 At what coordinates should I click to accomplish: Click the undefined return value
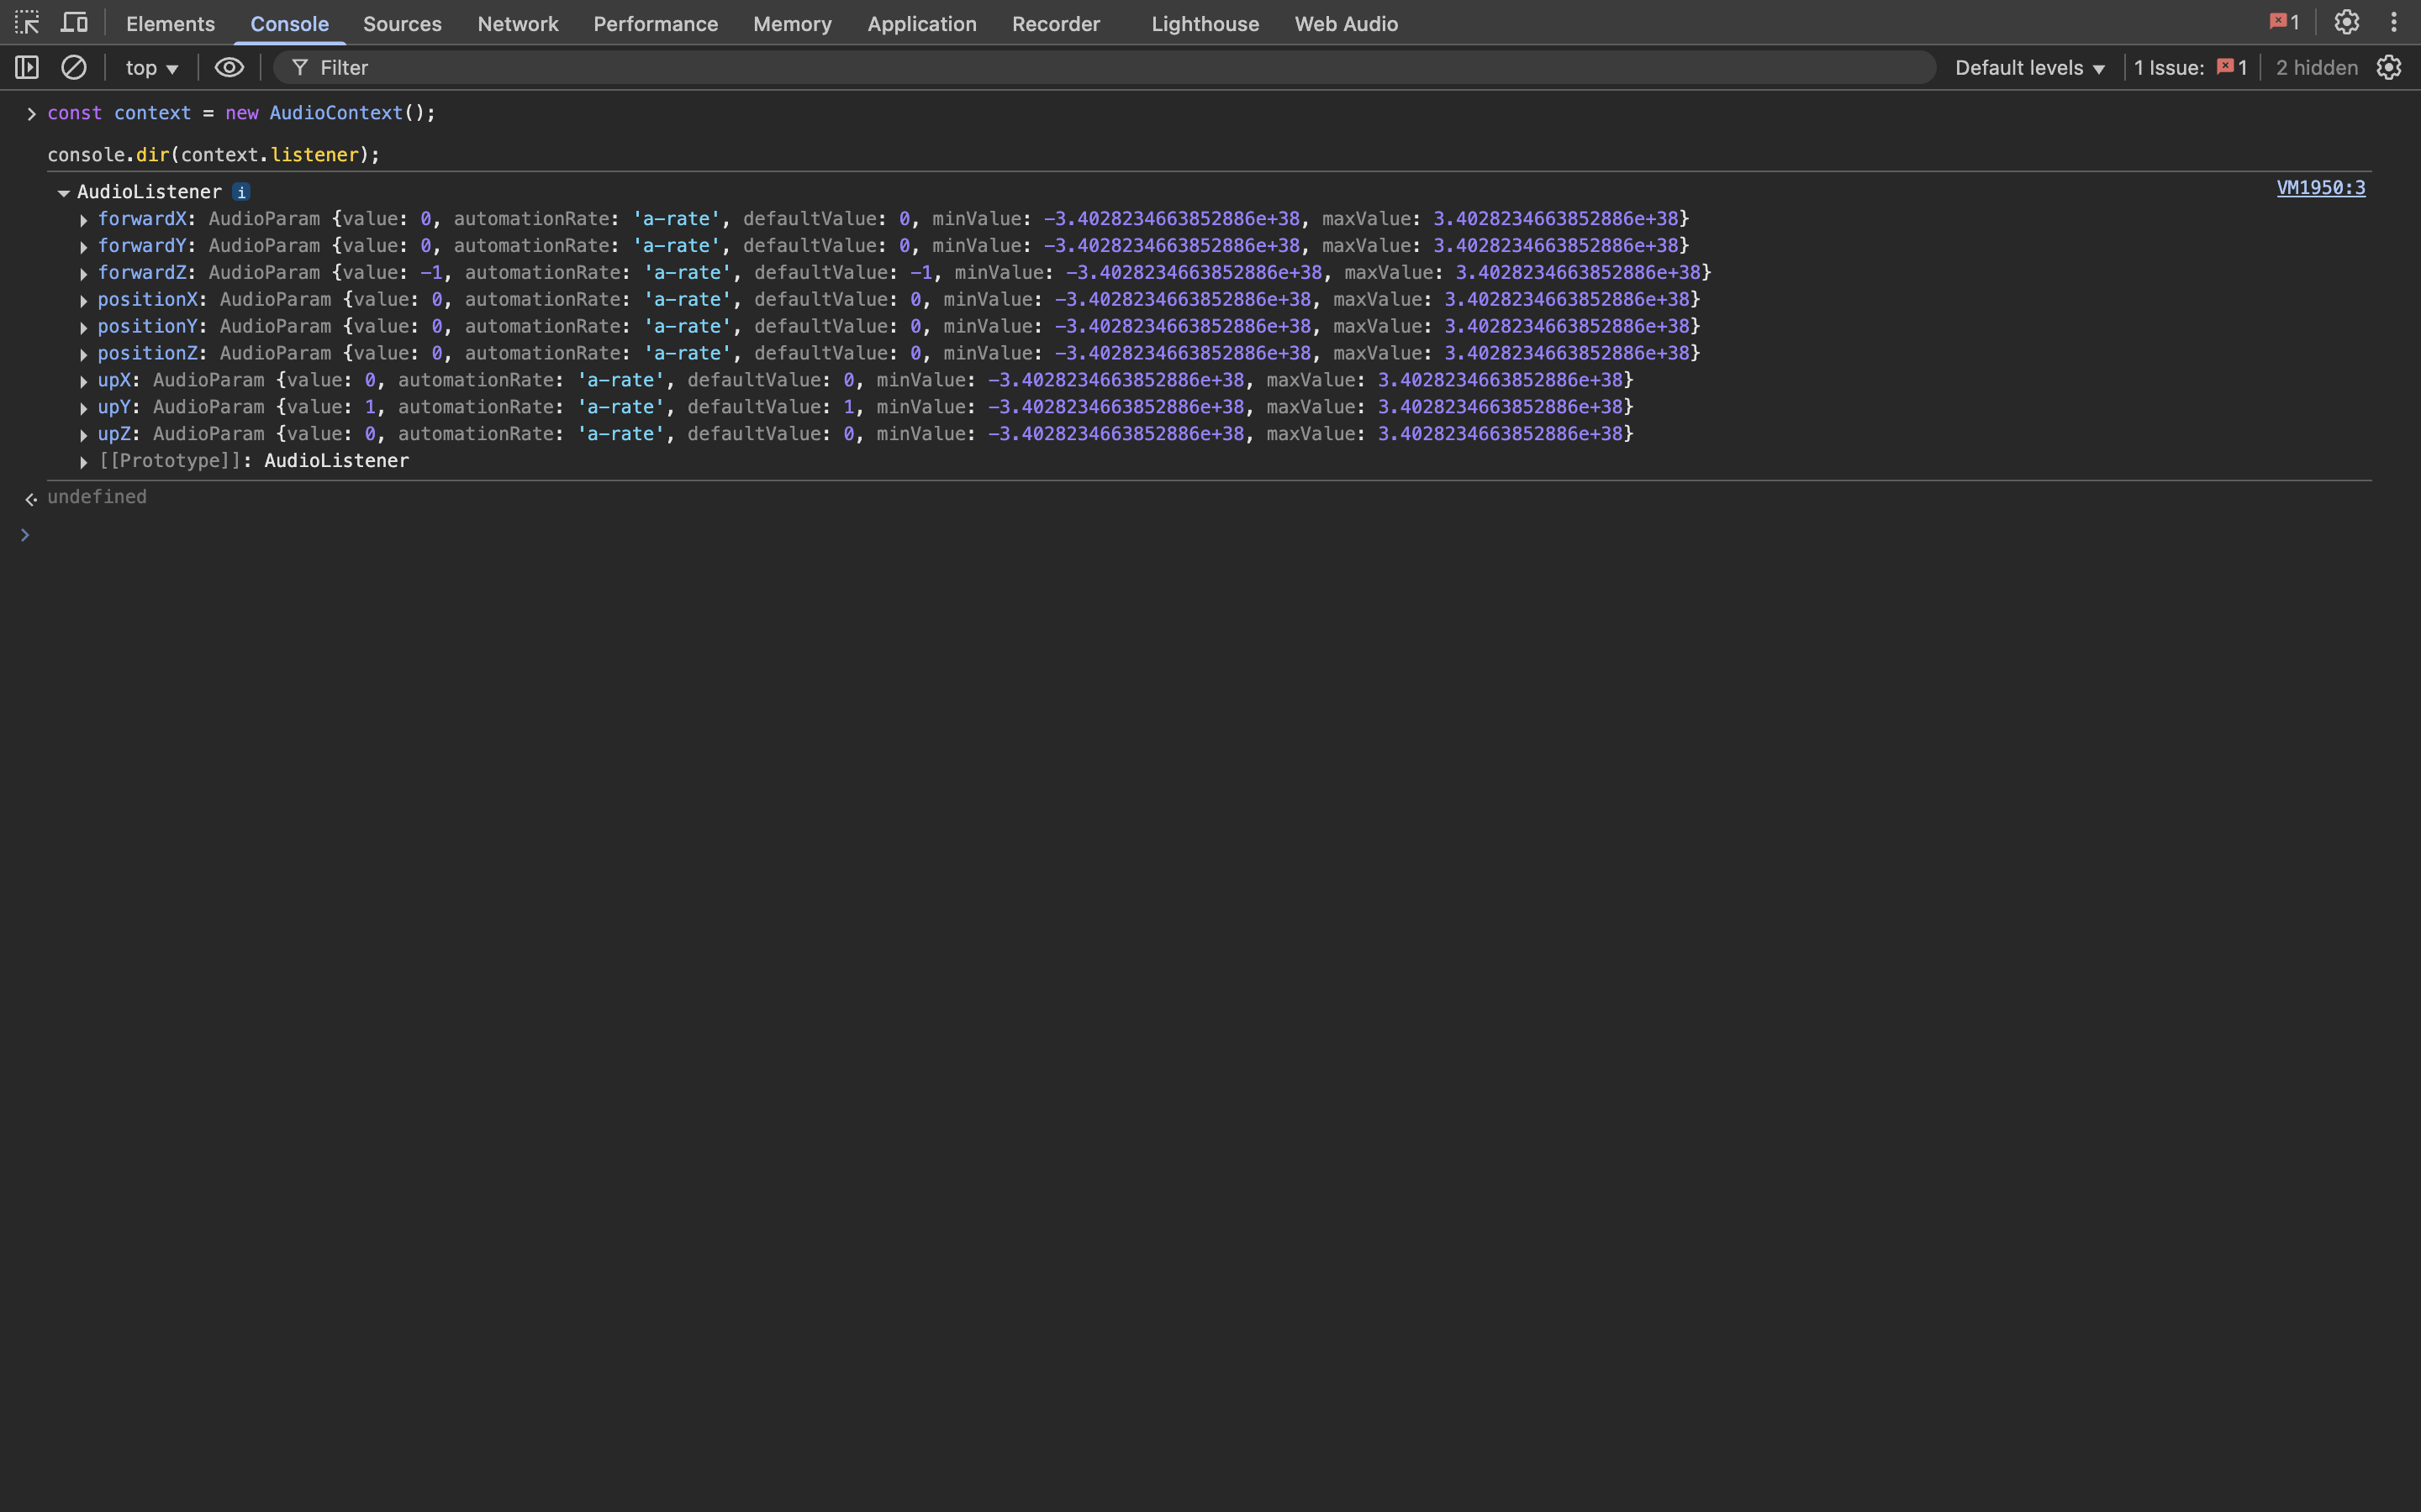click(x=97, y=497)
